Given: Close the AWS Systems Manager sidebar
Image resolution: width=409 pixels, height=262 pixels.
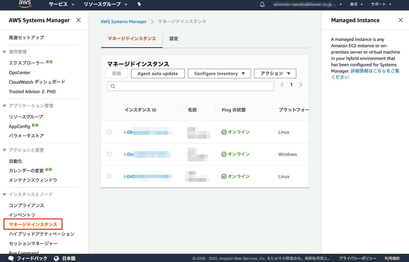Looking at the screenshot, I should 79,20.
